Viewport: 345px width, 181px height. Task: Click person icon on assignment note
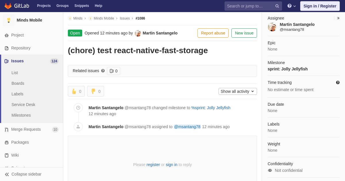coord(78,127)
